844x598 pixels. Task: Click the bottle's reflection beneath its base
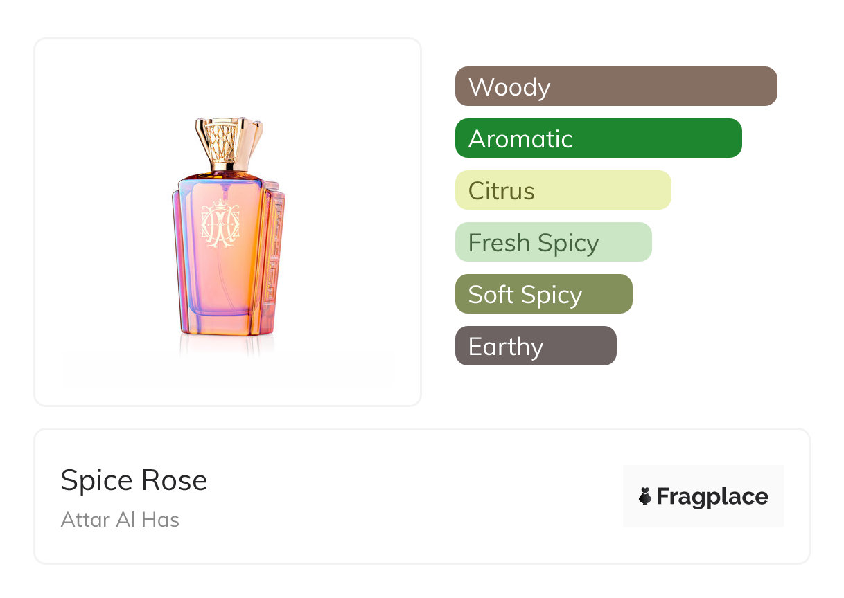tap(226, 346)
